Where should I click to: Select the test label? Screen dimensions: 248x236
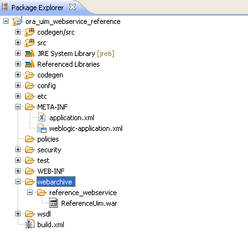pos(43,160)
